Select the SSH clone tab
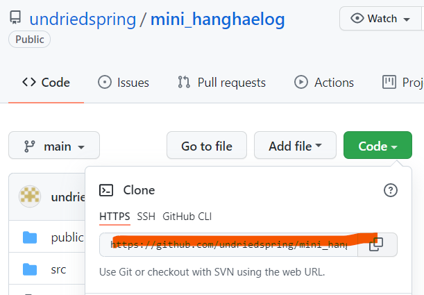 [x=146, y=217]
